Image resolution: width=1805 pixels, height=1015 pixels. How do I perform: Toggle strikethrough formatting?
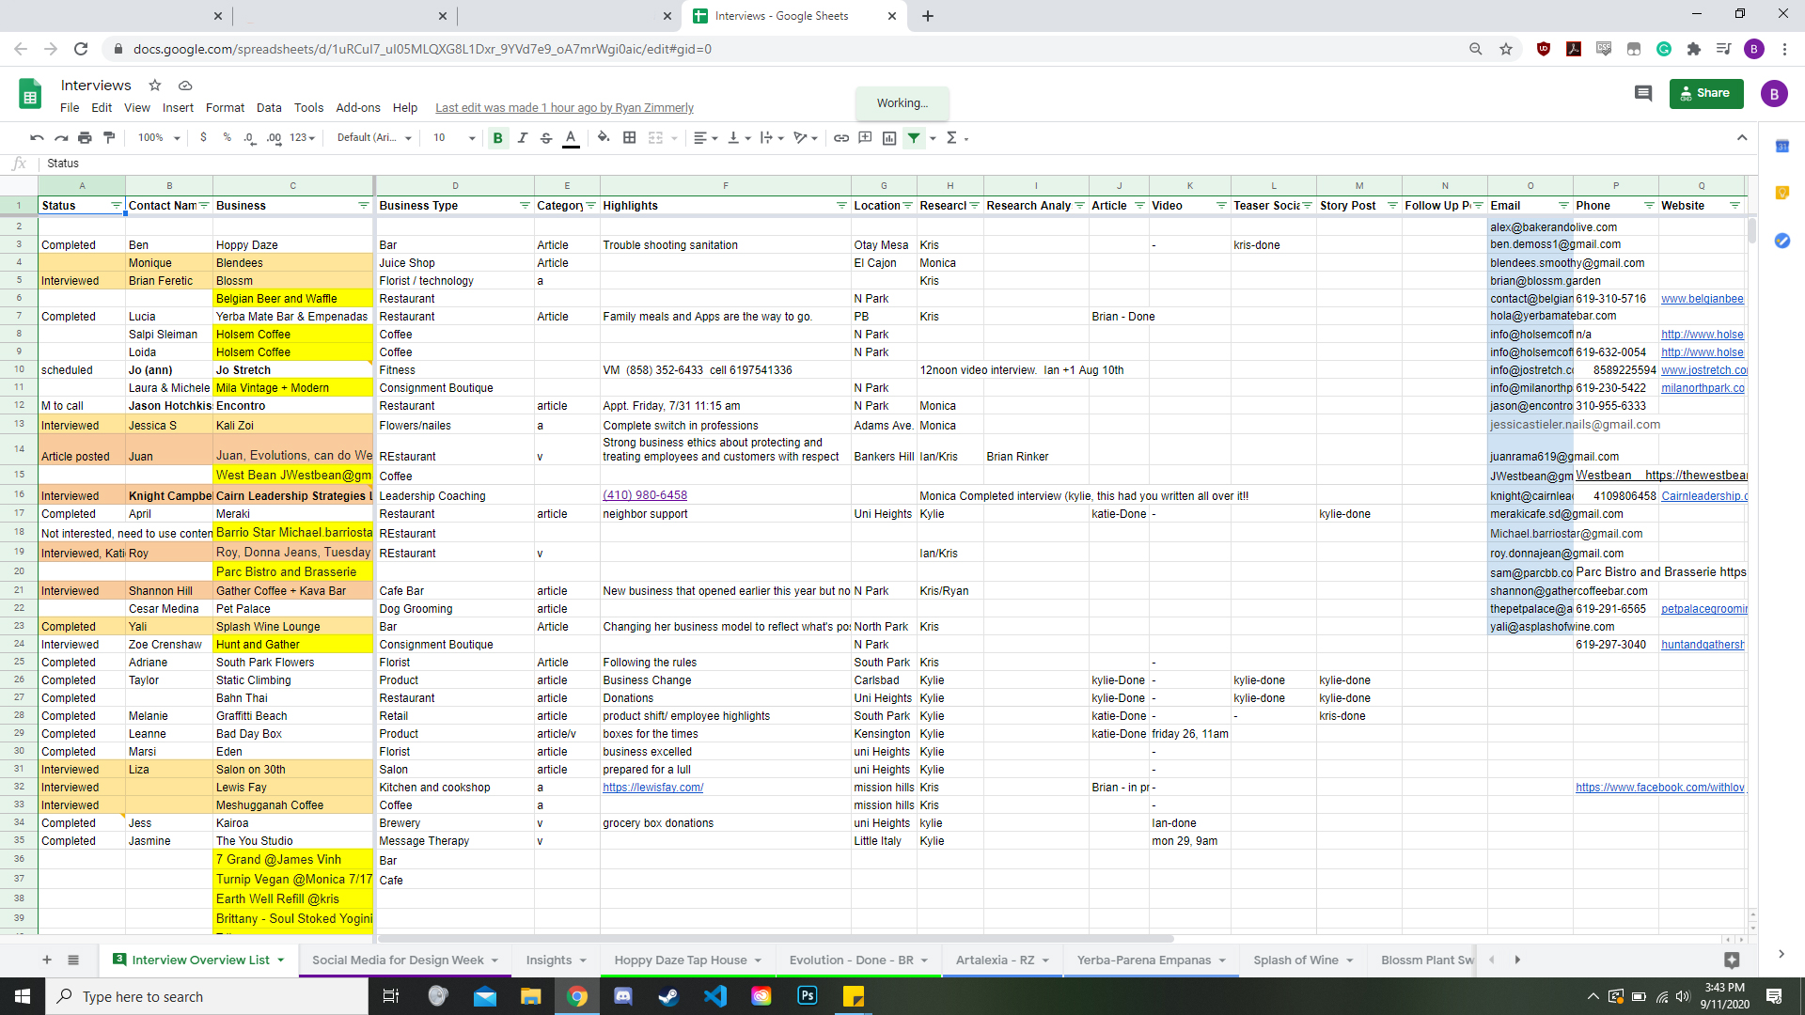click(546, 138)
